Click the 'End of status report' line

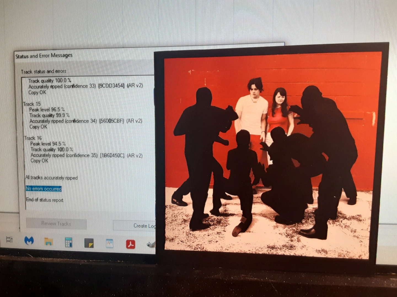click(x=45, y=200)
